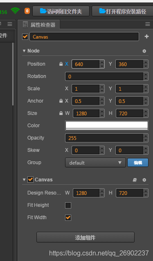The image size is (153, 261).
Task: Toggle the Canvas node active checkbox
Action: tap(25, 37)
